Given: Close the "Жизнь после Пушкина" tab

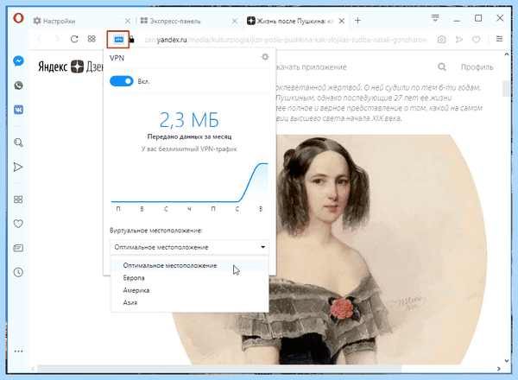Looking at the screenshot, I should click(342, 21).
